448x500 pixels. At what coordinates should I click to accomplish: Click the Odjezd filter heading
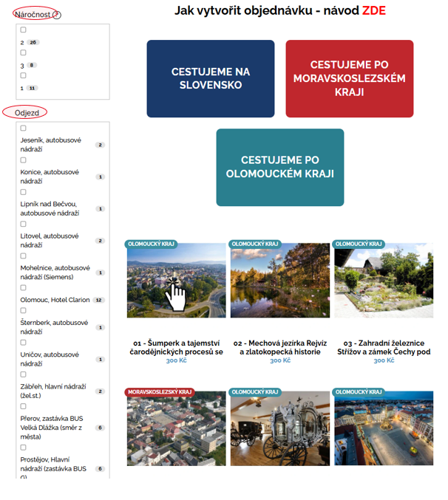[26, 112]
